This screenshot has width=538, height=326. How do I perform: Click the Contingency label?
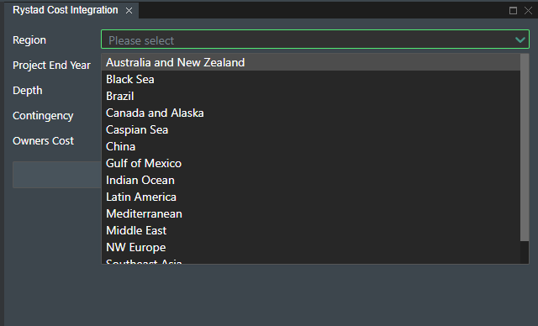tap(43, 116)
